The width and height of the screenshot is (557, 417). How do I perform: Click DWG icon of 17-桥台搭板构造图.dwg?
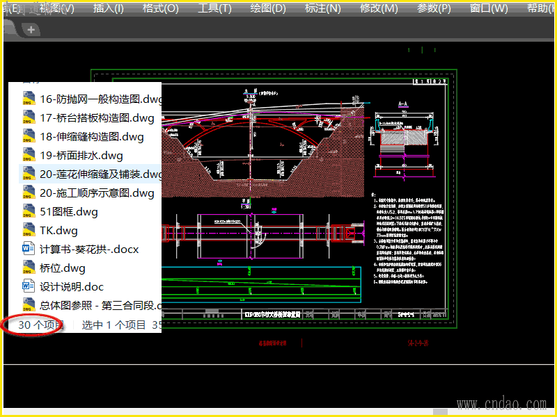pos(29,117)
